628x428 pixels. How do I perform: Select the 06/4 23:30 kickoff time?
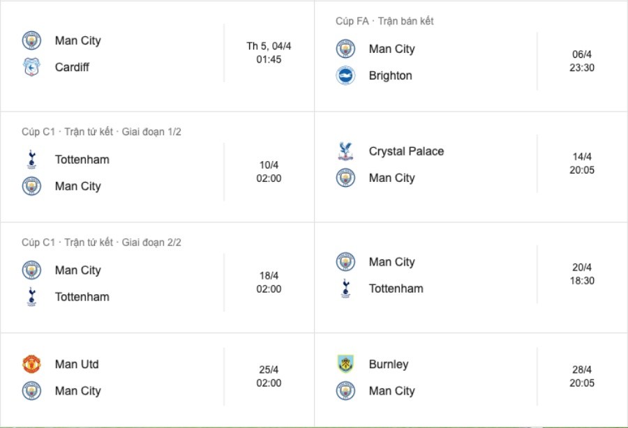pos(583,61)
